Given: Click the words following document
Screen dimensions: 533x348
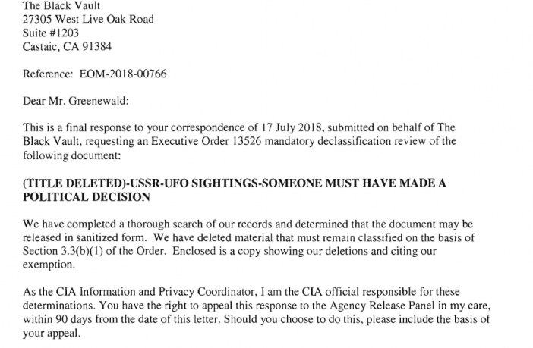Looking at the screenshot, I should coord(71,155).
